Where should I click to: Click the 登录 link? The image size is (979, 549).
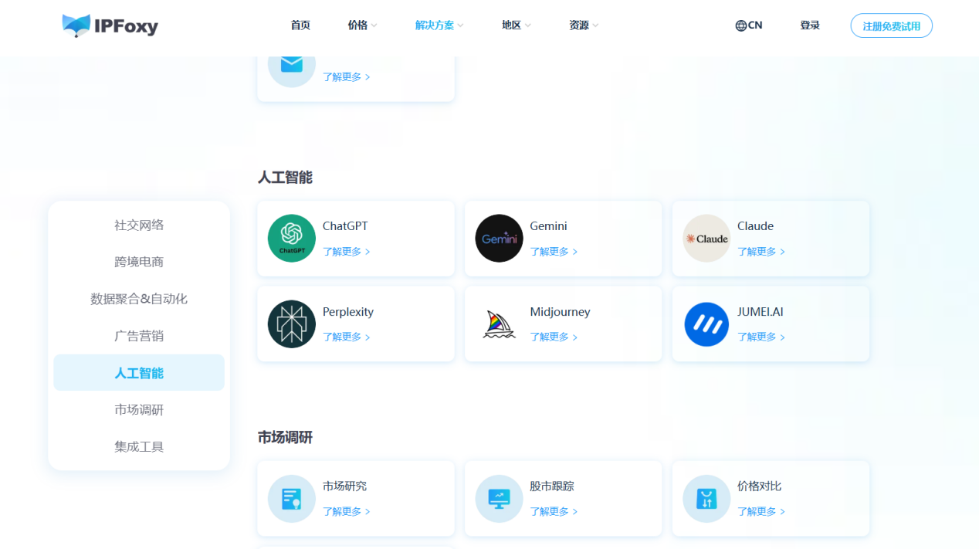810,25
